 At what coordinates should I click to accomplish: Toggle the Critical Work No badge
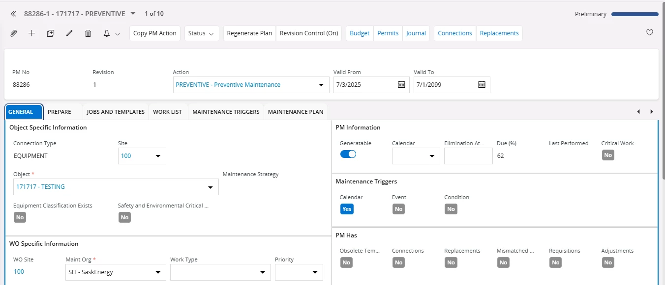pyautogui.click(x=608, y=155)
